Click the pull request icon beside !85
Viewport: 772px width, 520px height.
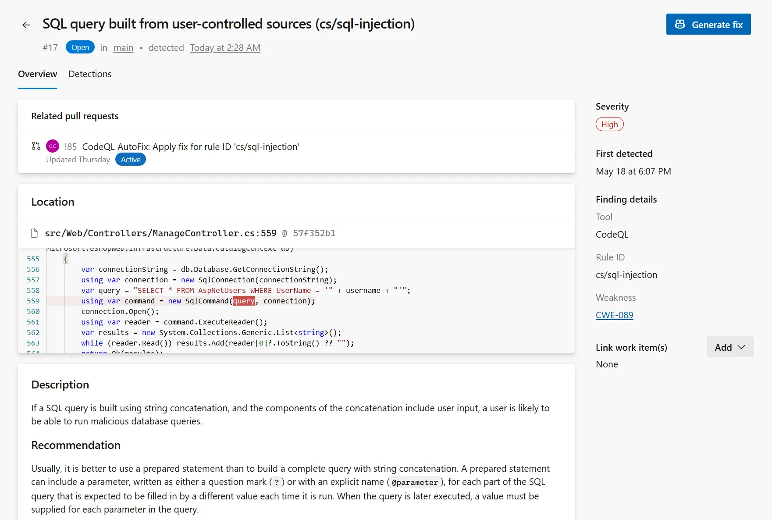point(36,146)
